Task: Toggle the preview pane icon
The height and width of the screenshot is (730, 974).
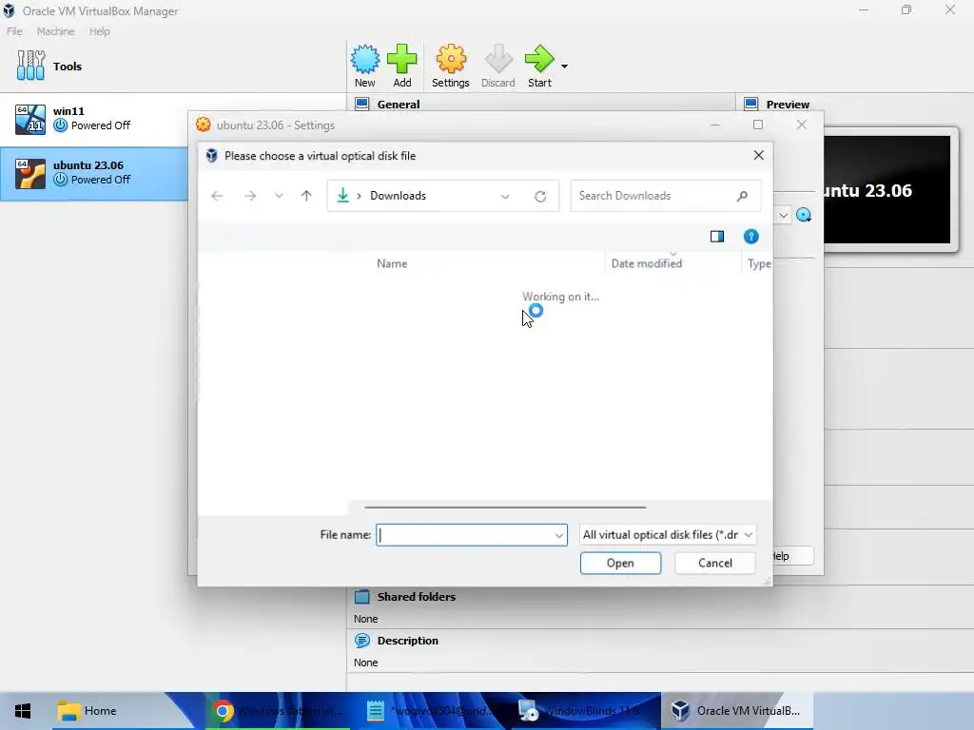Action: click(717, 237)
